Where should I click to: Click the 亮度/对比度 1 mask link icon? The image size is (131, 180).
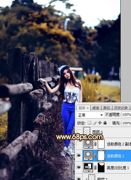95,168
